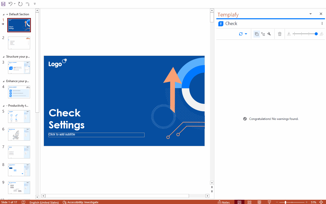Click the trash delete icon in Templafy pane
Screen dimensions: 326x204
280,34
